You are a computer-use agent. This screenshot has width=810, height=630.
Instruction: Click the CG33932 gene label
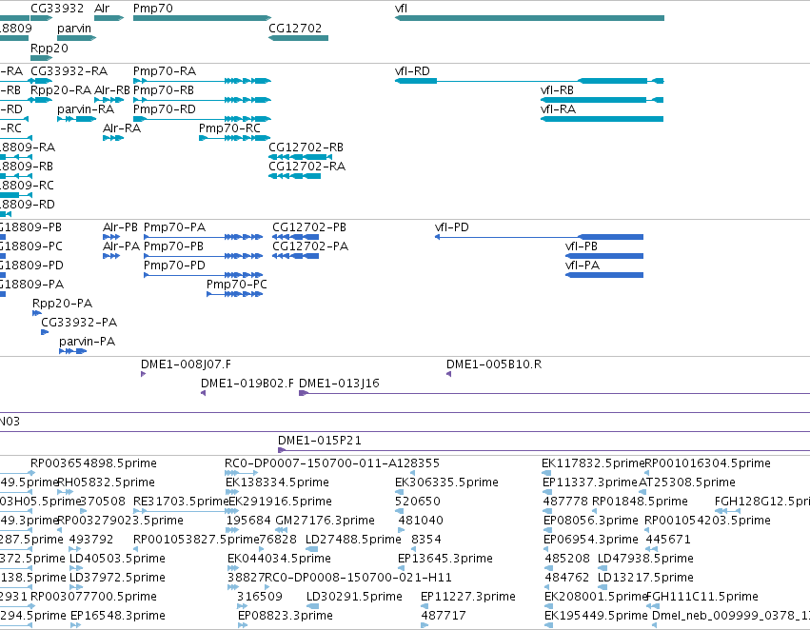click(57, 9)
